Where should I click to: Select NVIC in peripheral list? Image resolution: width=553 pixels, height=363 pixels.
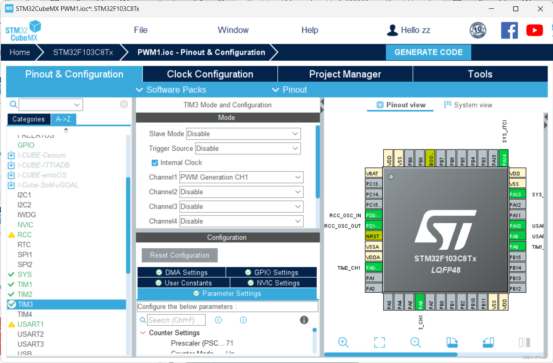click(25, 225)
